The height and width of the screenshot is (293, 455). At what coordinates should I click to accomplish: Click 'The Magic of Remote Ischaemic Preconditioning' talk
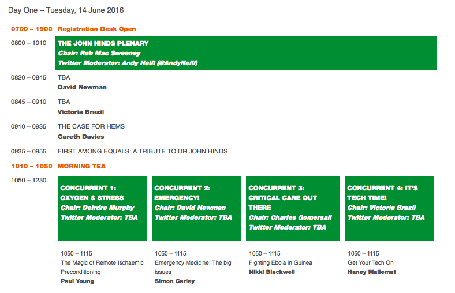point(102,267)
